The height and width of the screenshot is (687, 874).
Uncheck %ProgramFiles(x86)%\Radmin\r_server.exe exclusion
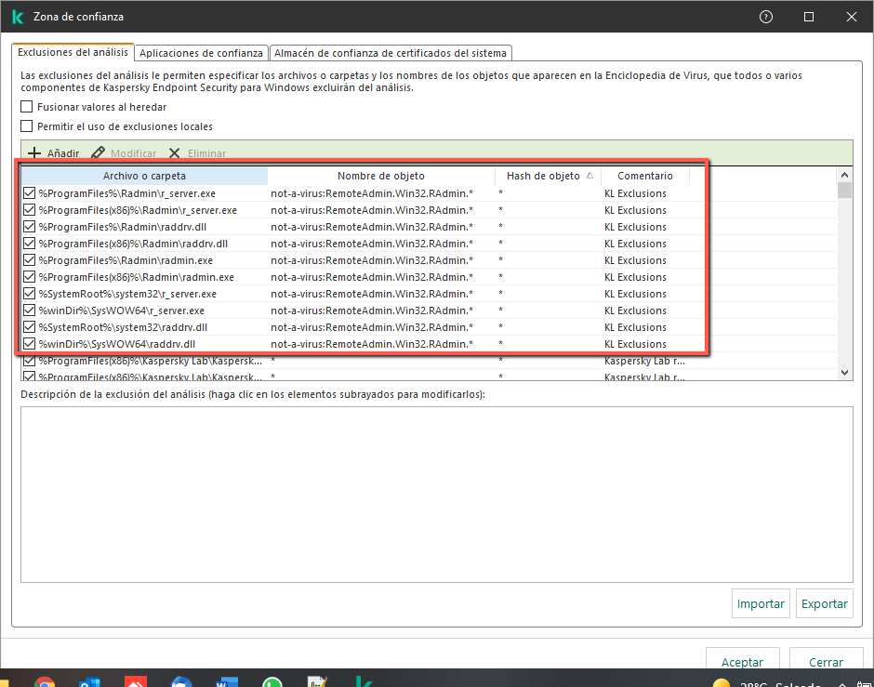pos(30,210)
